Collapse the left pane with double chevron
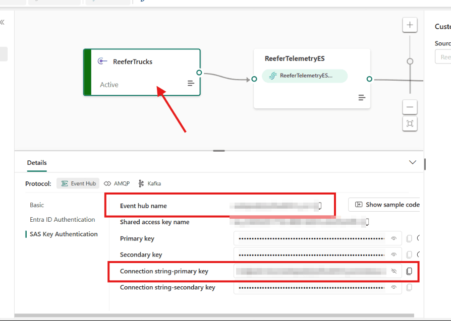 pyautogui.click(x=3, y=22)
